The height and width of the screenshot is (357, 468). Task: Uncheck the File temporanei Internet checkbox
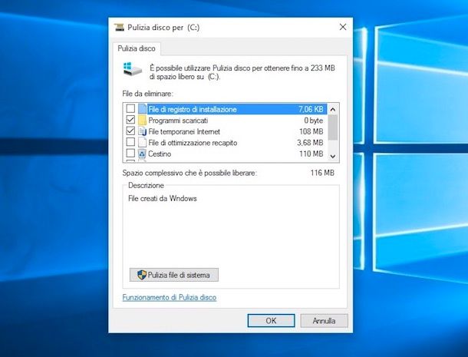click(x=130, y=131)
